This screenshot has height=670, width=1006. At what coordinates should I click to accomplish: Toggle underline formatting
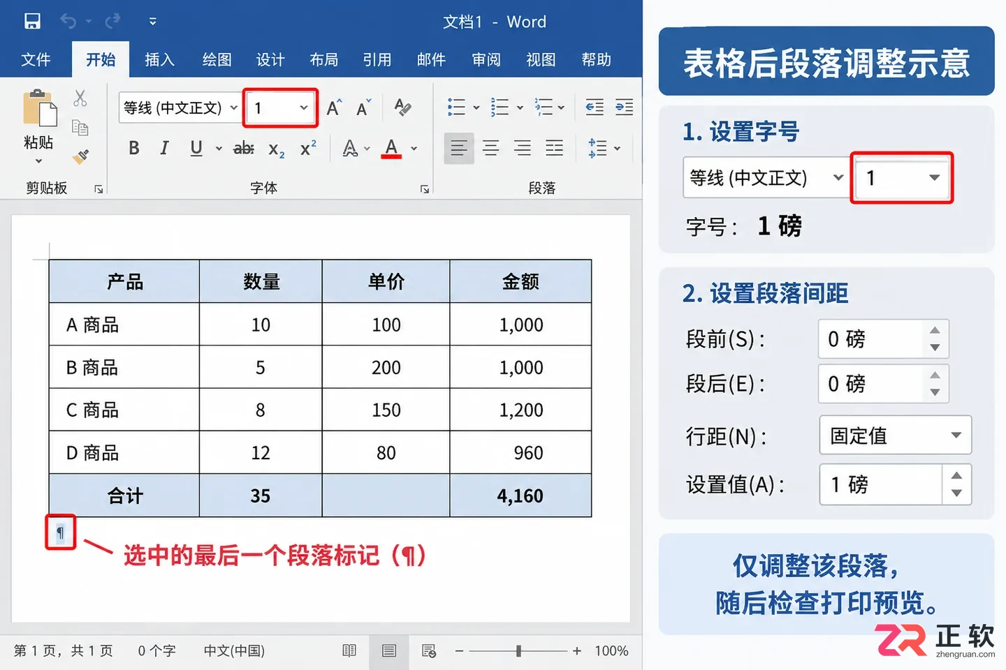pos(196,148)
